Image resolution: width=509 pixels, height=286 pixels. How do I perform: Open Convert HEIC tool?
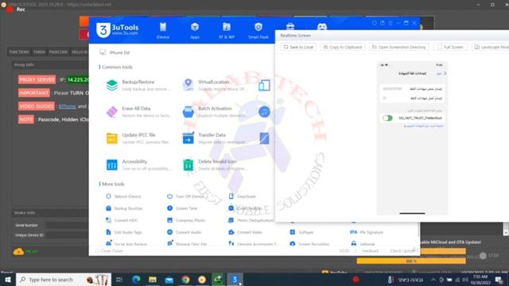(122, 221)
